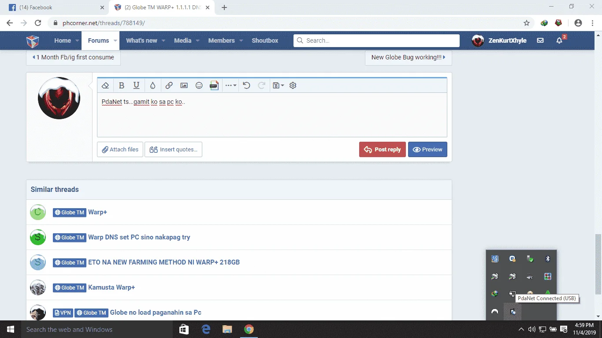
Task: Open the PdaNet tray icon
Action: tap(513, 312)
